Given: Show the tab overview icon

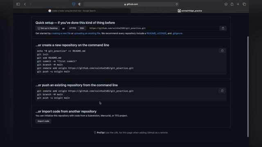Looking at the screenshot, I should pyautogui.click(x=244, y=4).
